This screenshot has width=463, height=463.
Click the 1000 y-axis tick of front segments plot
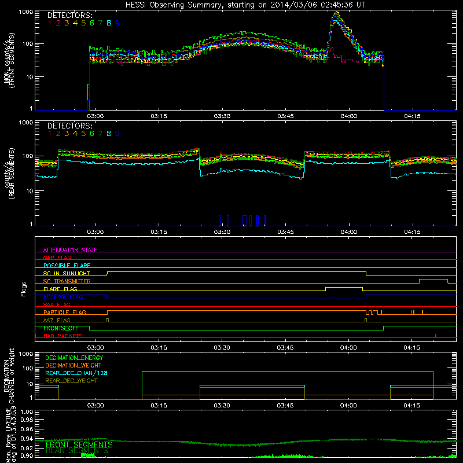pyautogui.click(x=25, y=12)
